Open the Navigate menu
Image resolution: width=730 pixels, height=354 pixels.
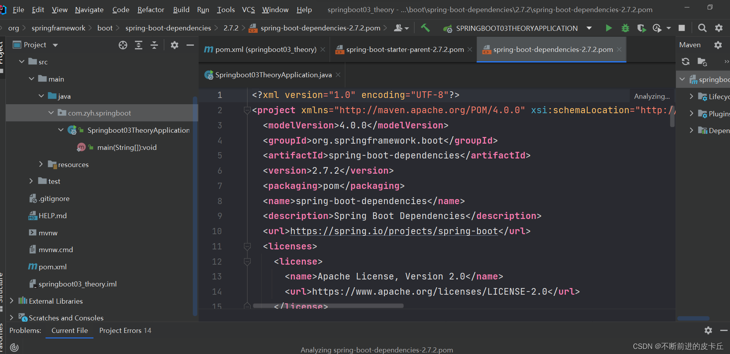(89, 10)
